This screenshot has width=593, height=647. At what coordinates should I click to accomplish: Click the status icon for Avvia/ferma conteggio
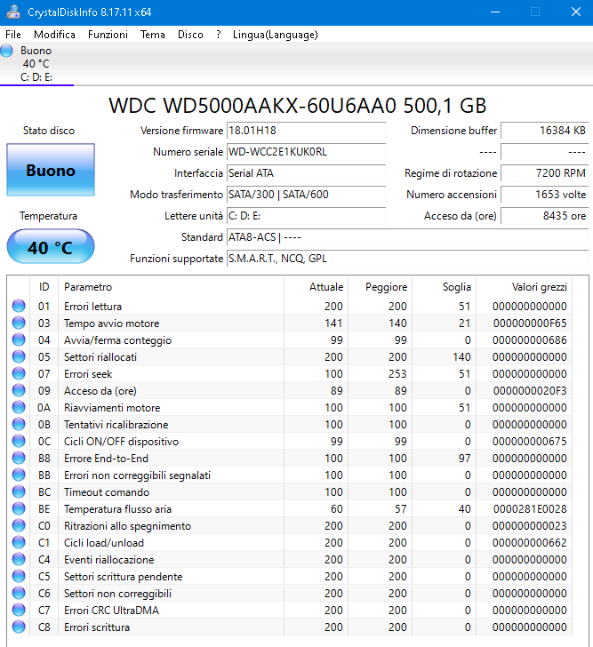pyautogui.click(x=19, y=339)
